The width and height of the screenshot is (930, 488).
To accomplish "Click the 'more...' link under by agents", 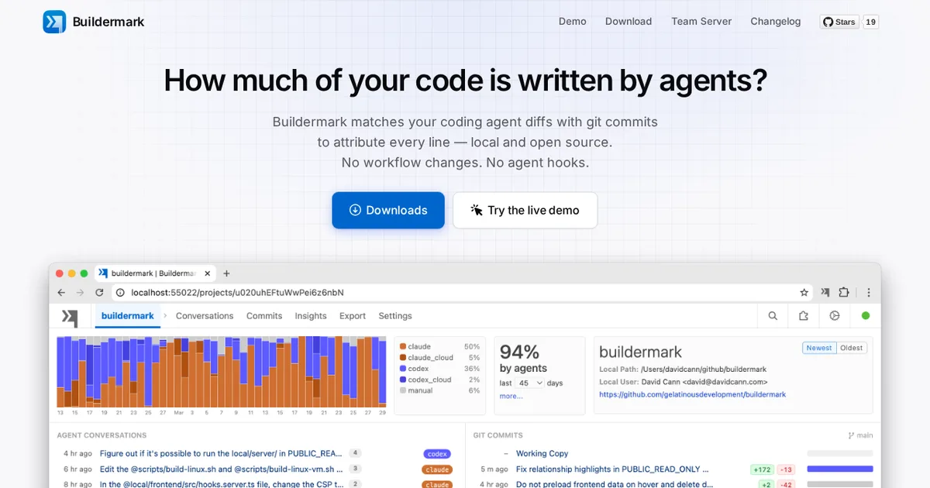I will (511, 396).
